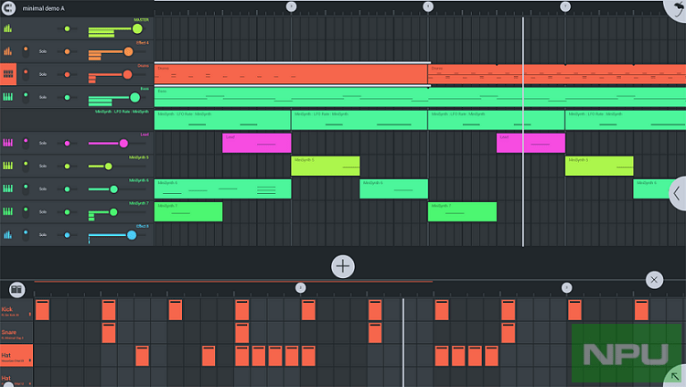Viewport: 686px width, 387px height.
Task: Toggle mute on the MiniSynth 5 track
Action: coord(26,166)
